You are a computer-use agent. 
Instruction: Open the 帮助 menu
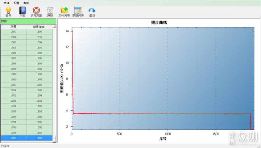[26, 3]
